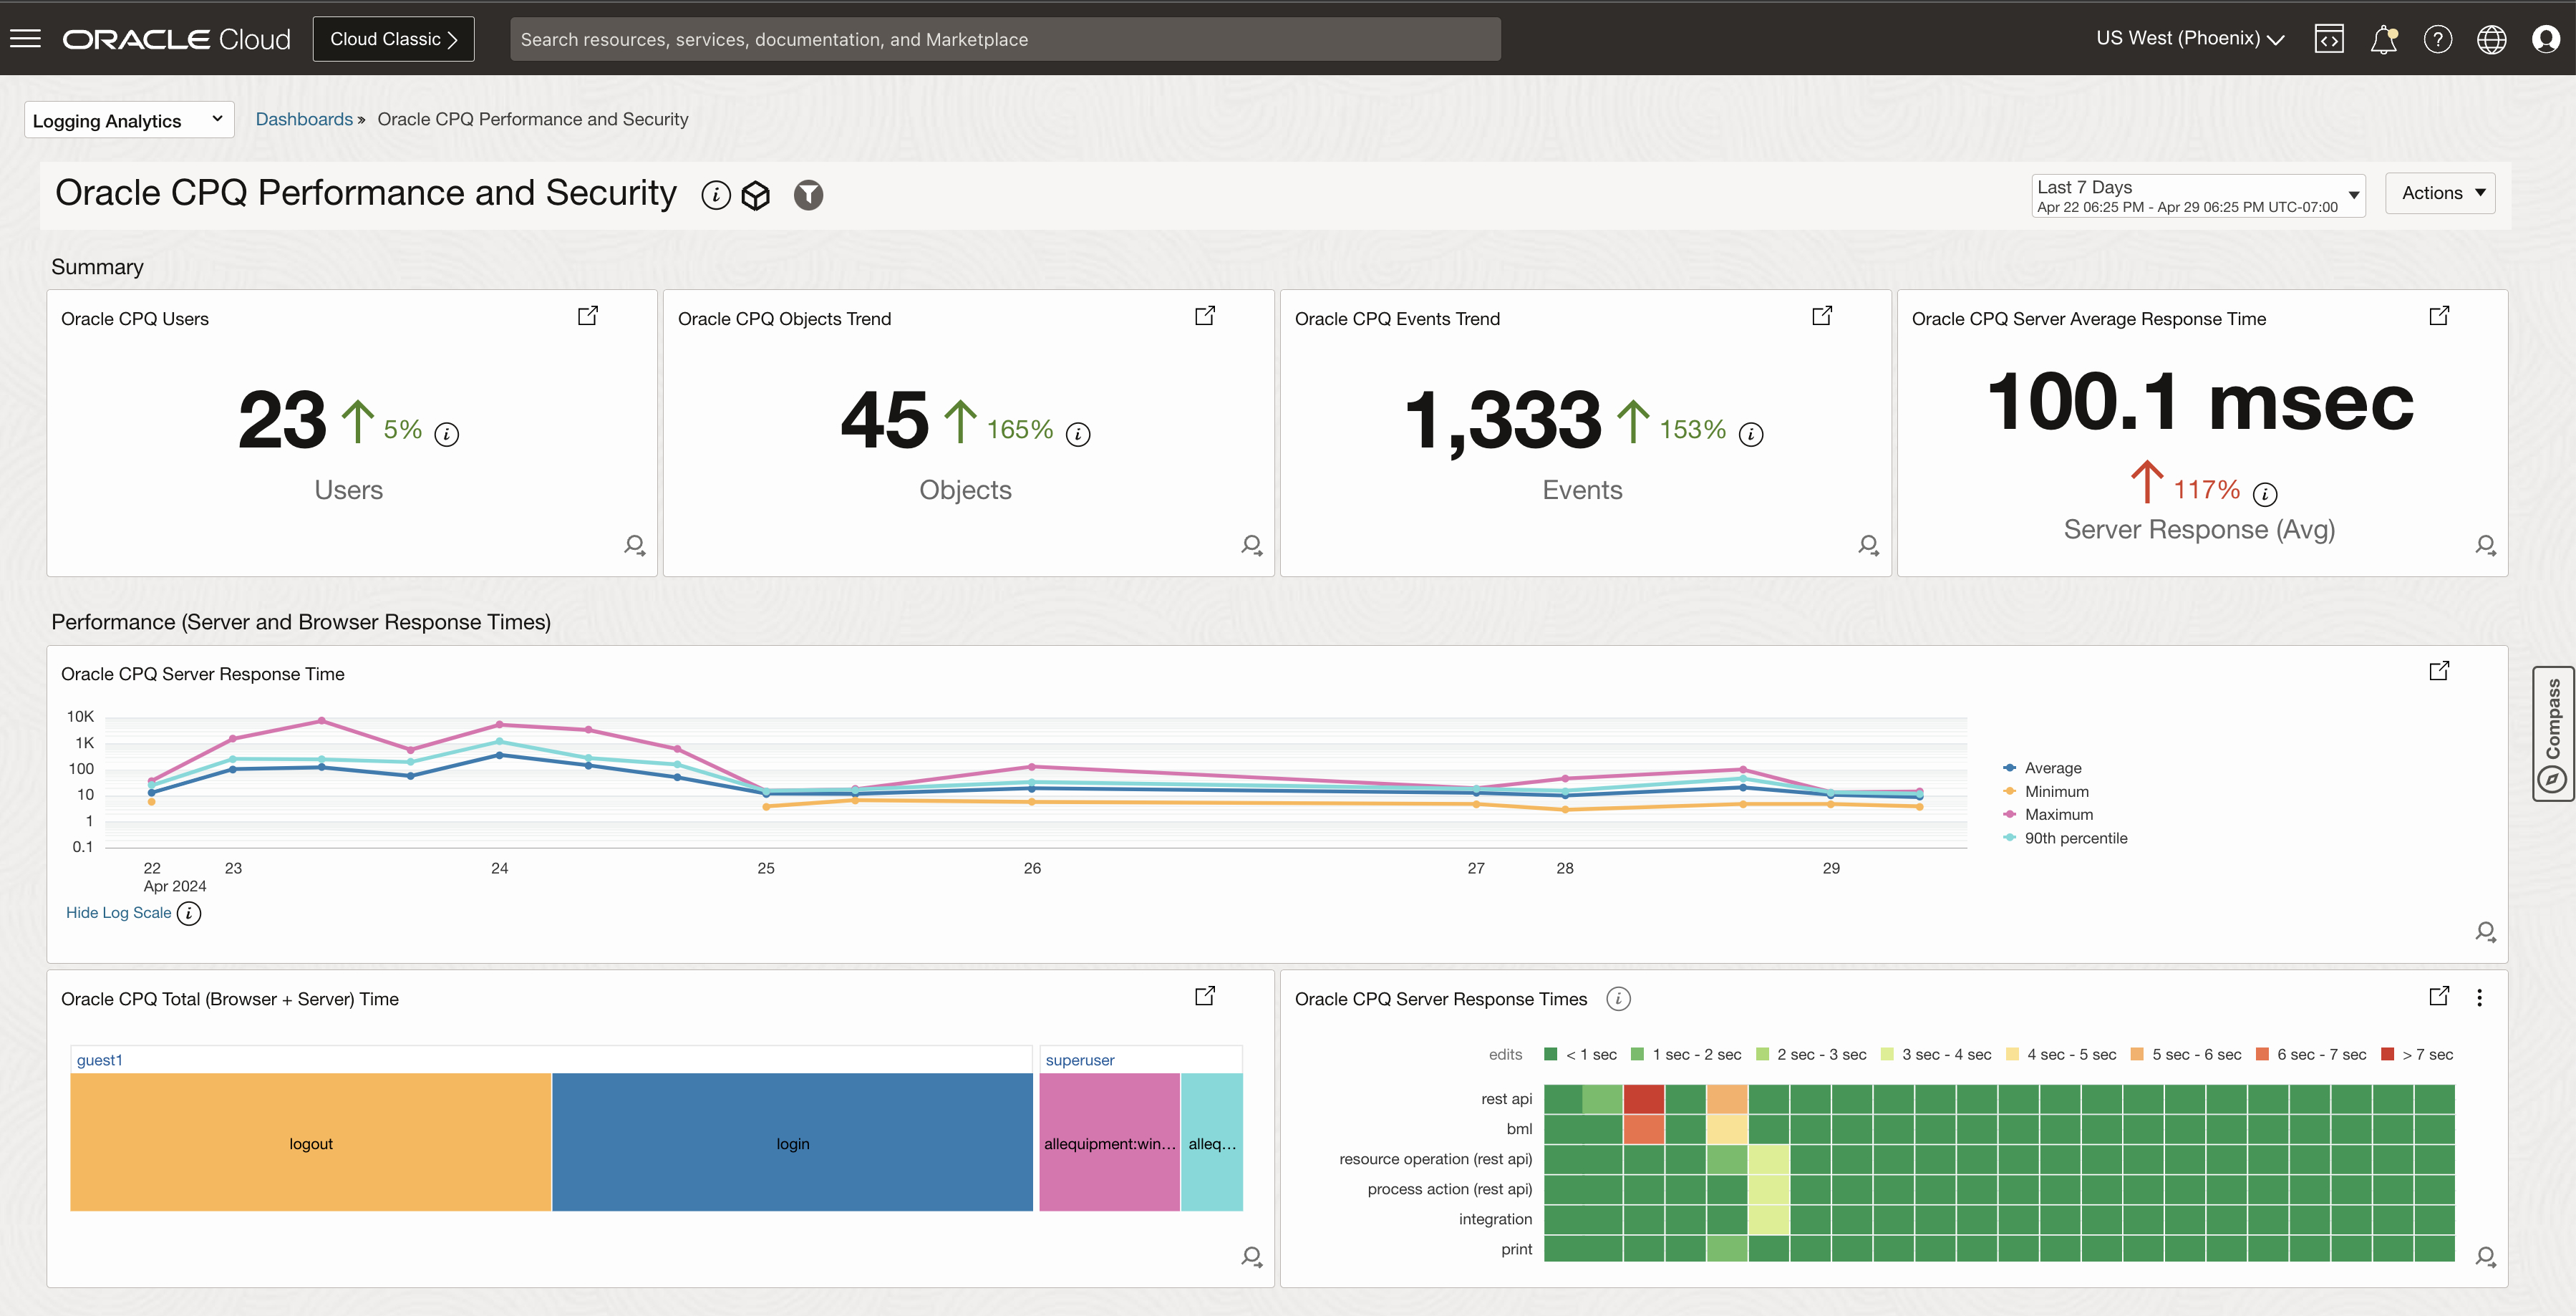Screen dimensions: 2576x1316
Task: Toggle the Hide Log Scale link
Action: tap(118, 912)
